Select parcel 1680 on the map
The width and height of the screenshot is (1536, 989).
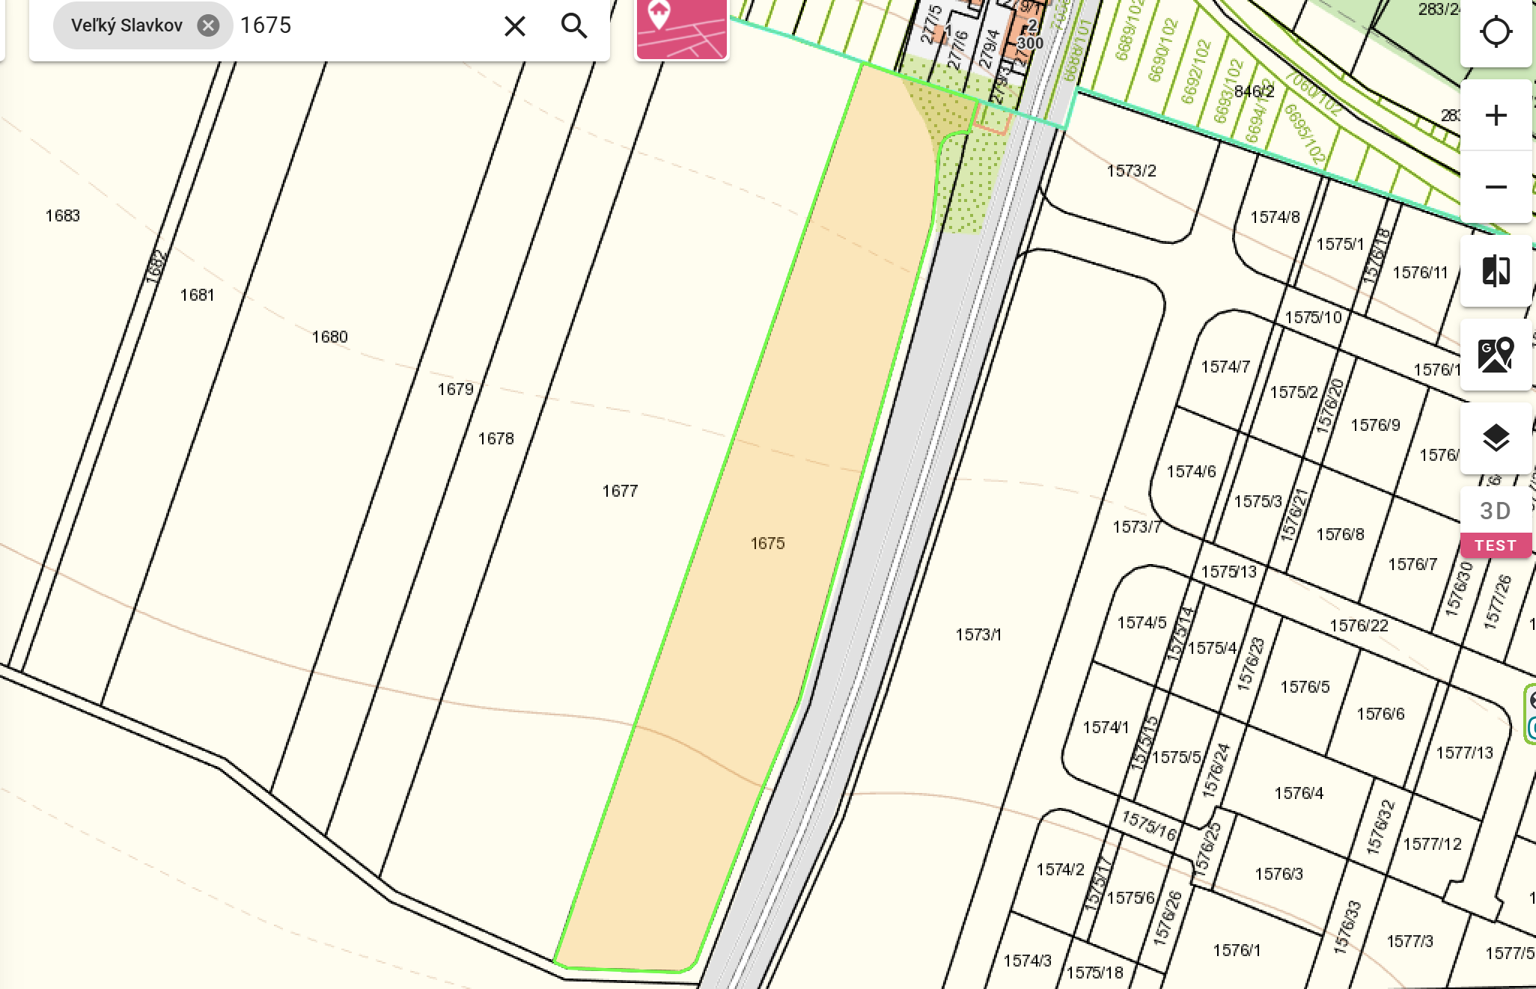pos(329,337)
